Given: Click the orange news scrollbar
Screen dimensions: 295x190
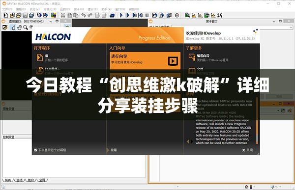Looking at the screenshot, I should coord(257,121).
